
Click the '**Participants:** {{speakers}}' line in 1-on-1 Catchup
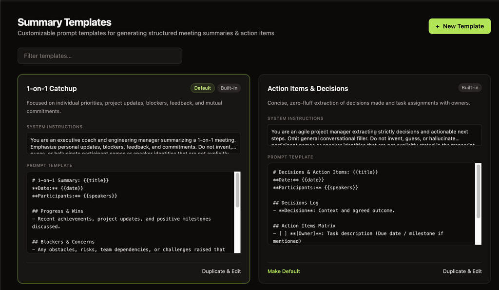coord(75,196)
